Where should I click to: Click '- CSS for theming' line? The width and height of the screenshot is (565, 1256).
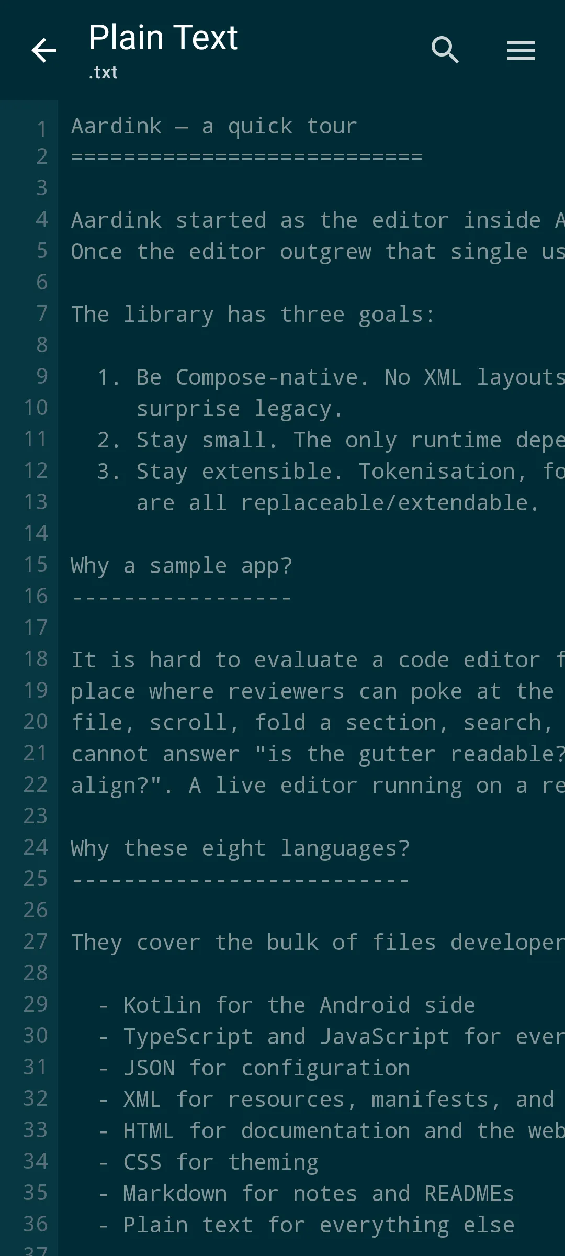click(208, 1162)
